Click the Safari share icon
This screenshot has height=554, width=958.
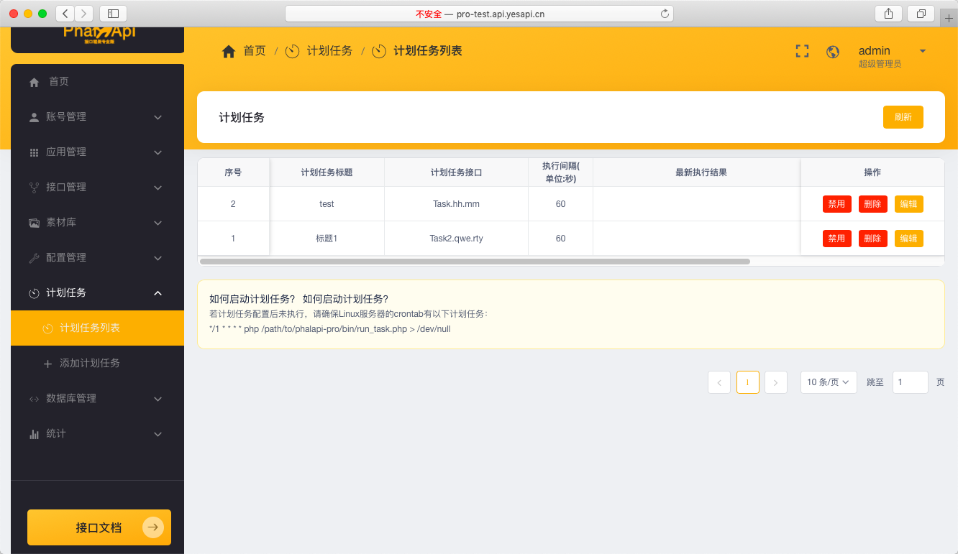(x=888, y=14)
